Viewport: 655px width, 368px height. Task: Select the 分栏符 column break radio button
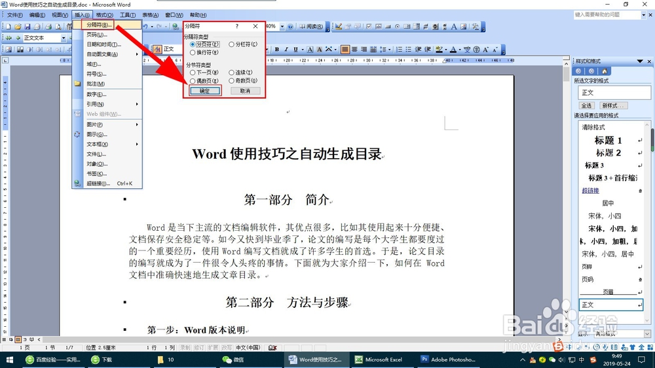click(231, 44)
